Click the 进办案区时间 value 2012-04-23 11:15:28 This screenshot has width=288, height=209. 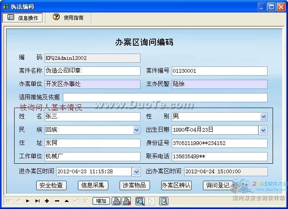[x=85, y=172]
